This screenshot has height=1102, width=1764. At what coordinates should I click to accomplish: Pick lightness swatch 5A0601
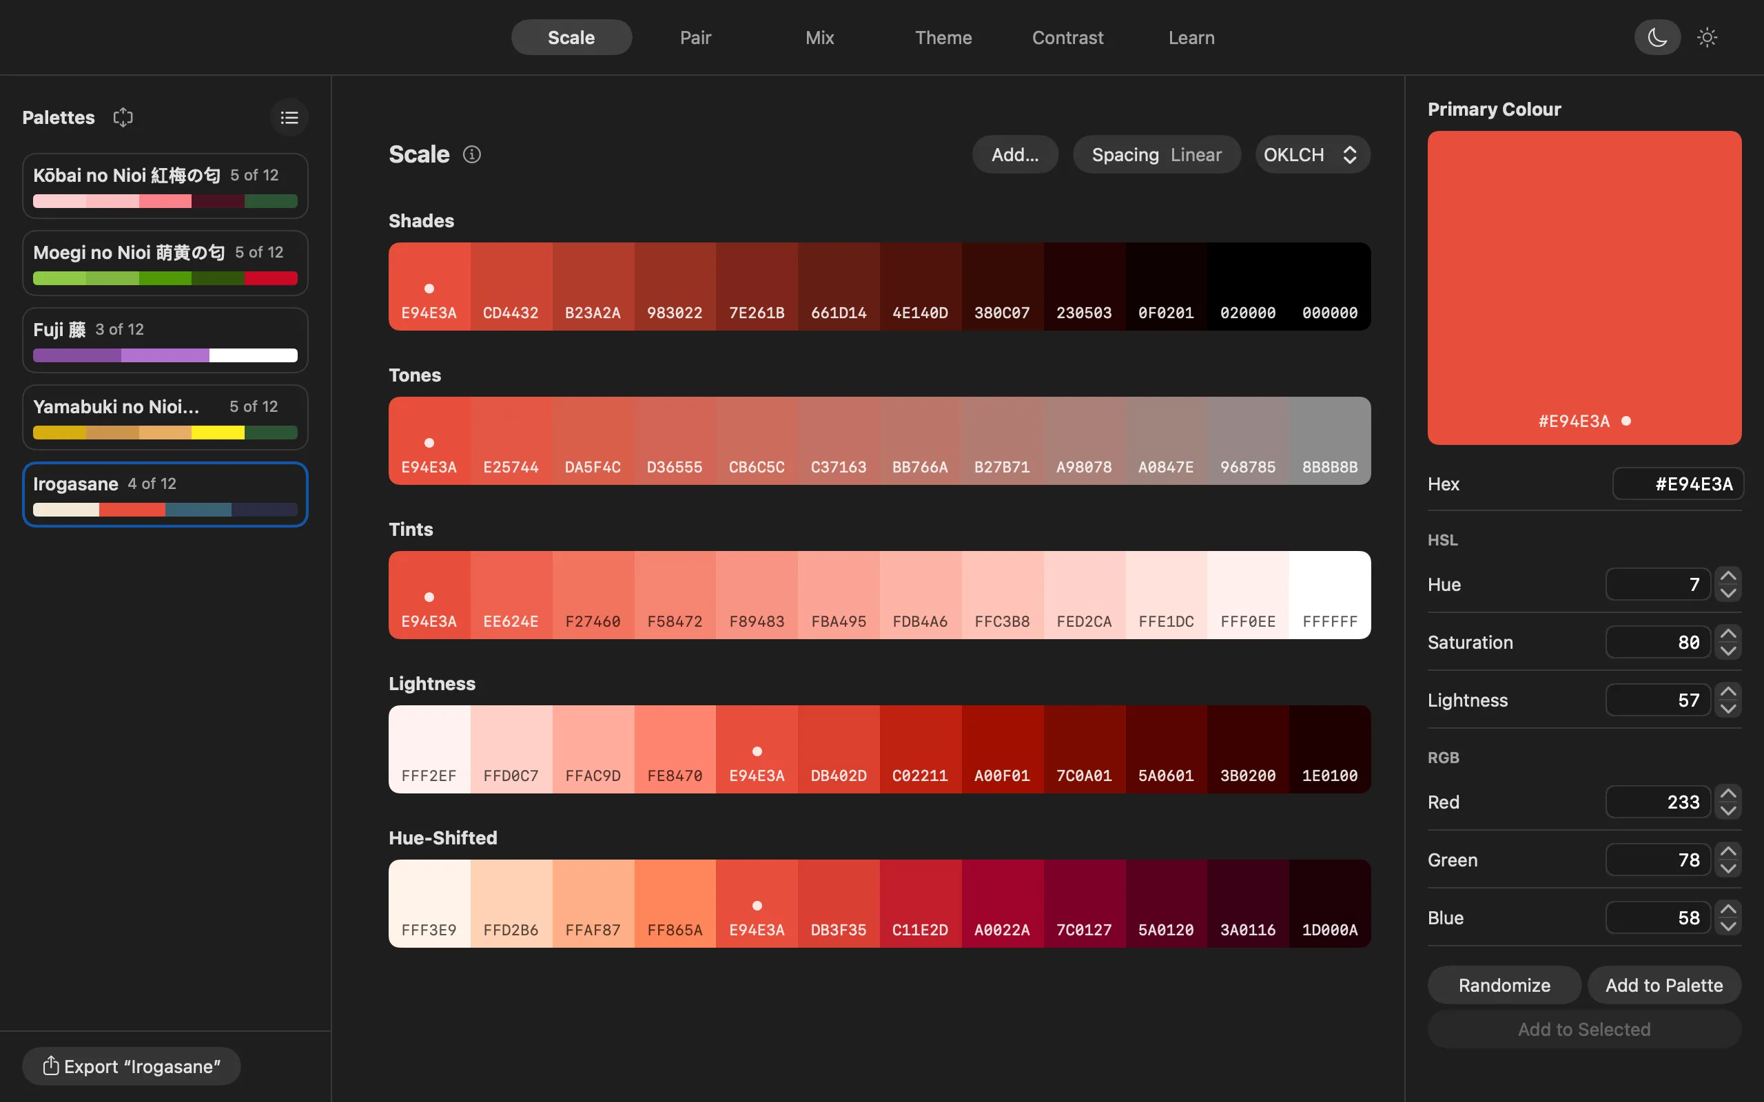coord(1167,749)
